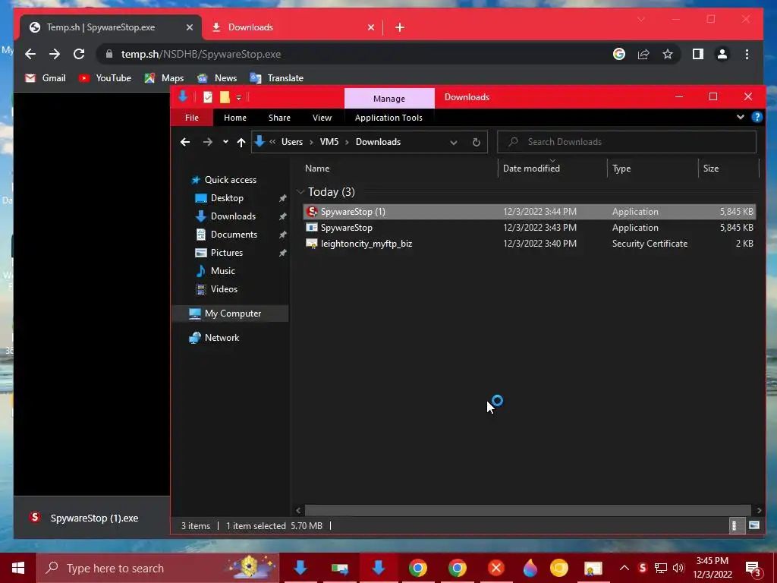Open Explorer help icon
This screenshot has height=583, width=777.
point(757,117)
